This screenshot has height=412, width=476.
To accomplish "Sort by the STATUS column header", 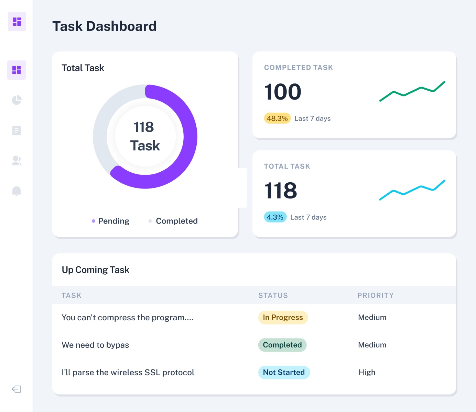I will tap(273, 295).
